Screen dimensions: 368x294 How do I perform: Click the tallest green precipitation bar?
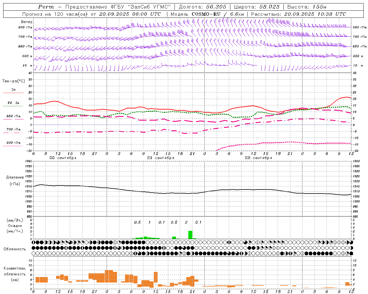(x=190, y=235)
